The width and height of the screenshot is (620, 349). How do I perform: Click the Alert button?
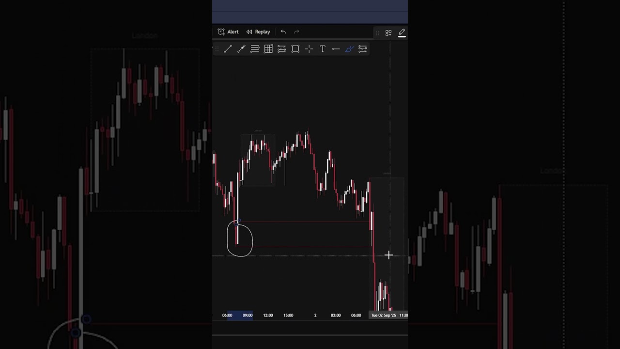tap(228, 32)
